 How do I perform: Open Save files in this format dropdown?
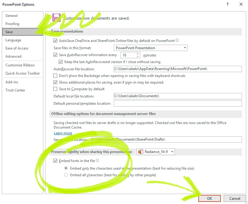tap(150, 48)
